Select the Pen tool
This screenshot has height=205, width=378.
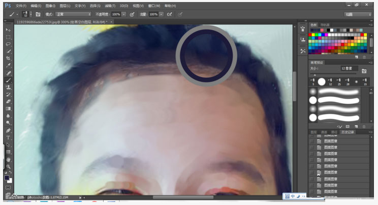(x=8, y=131)
